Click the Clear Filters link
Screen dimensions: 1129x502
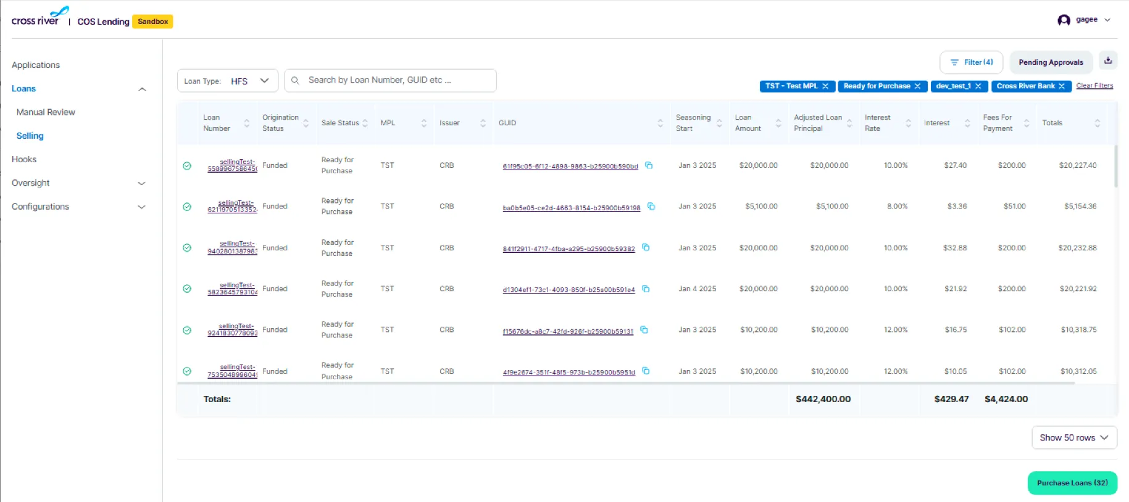(1094, 86)
